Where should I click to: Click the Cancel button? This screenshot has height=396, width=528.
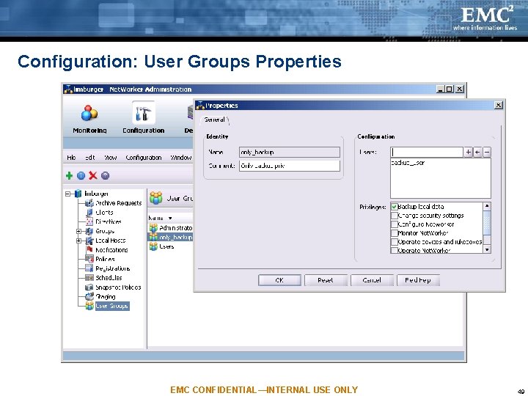(x=372, y=280)
